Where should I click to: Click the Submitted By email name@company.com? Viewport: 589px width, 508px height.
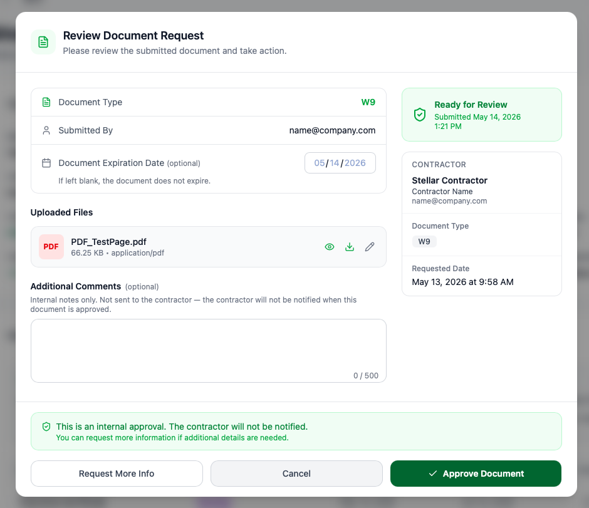point(332,130)
